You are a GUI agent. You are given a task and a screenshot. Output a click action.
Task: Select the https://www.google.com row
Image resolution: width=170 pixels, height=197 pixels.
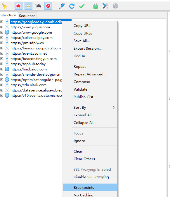click(31, 32)
